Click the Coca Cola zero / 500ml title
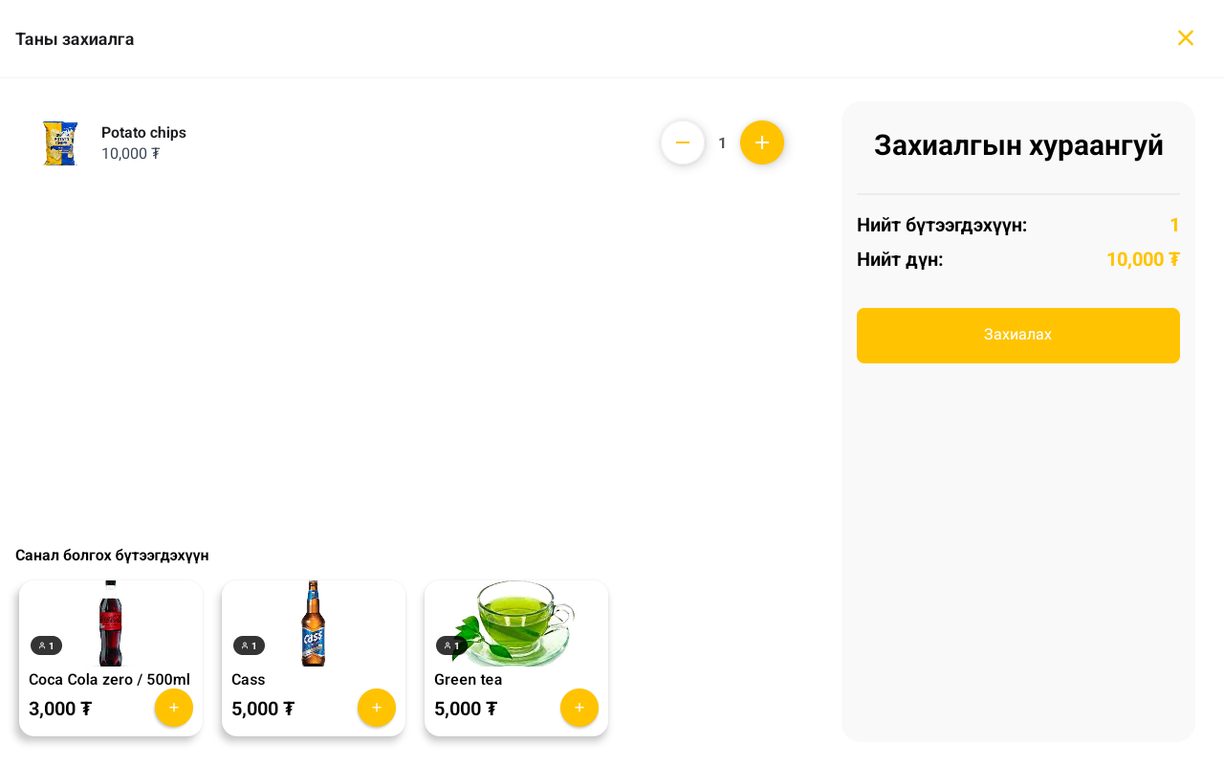 tap(109, 680)
